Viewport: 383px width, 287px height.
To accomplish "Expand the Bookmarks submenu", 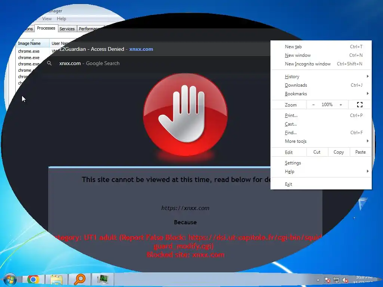I will click(321, 93).
